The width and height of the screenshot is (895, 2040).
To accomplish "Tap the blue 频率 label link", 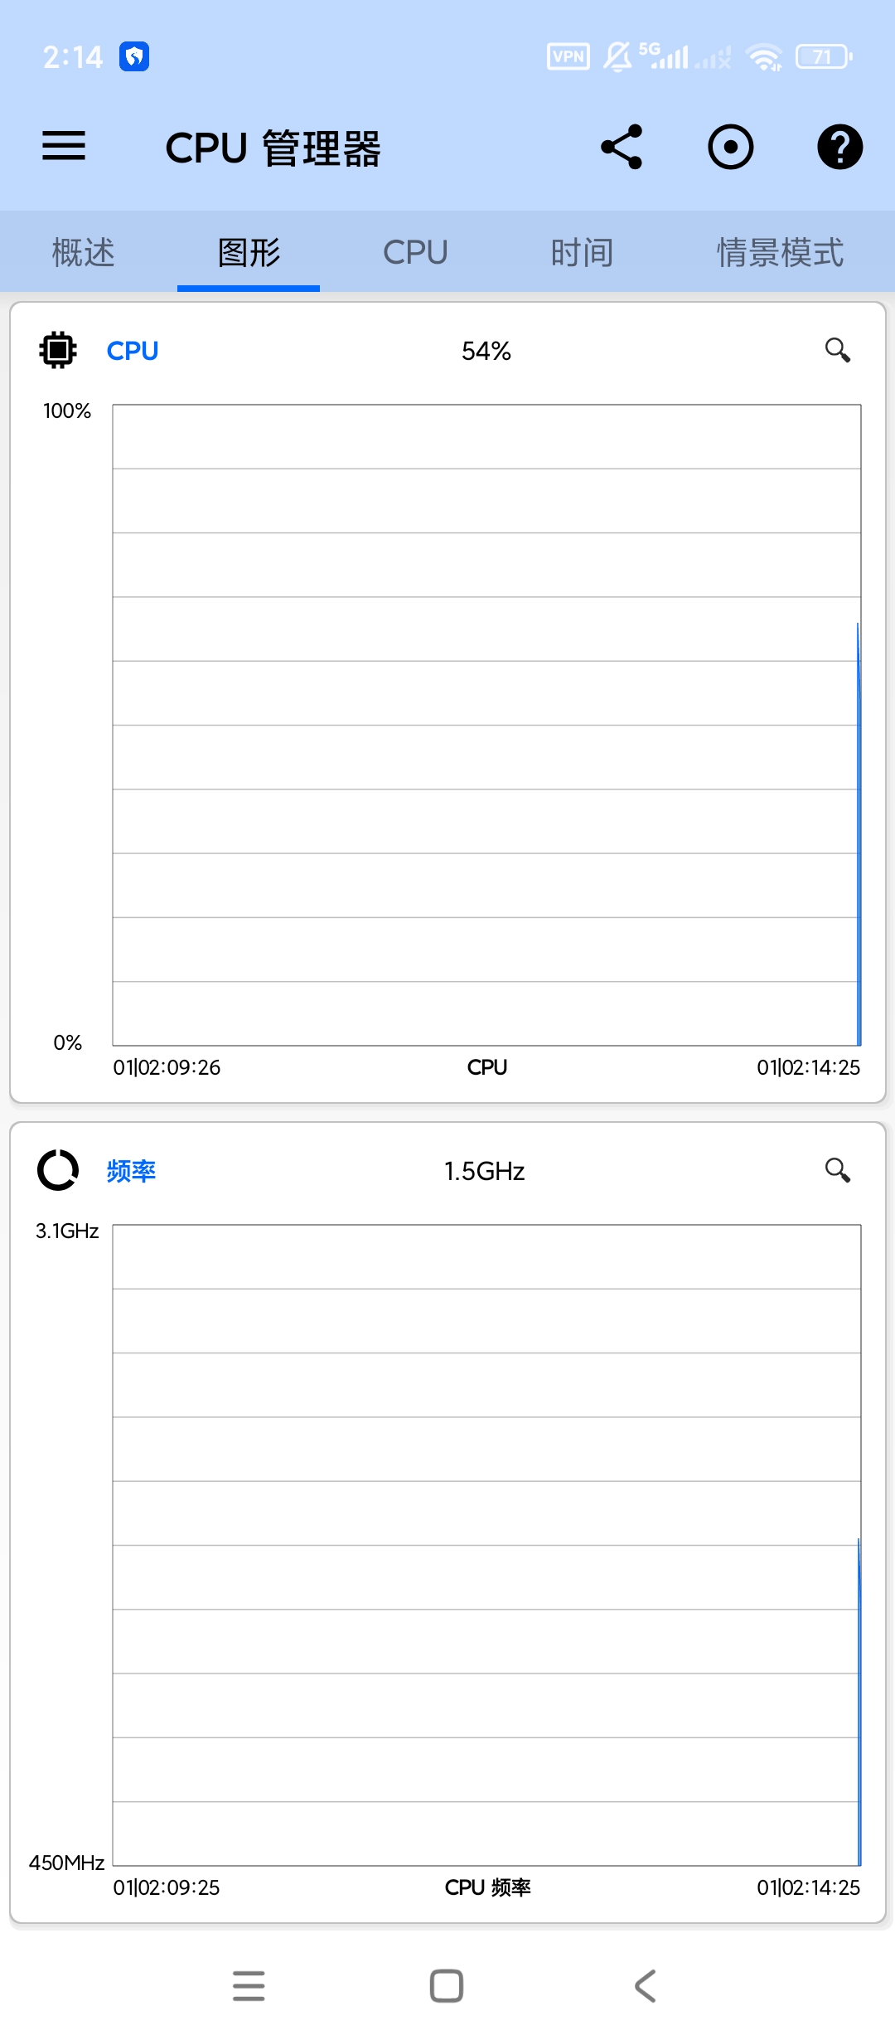I will point(131,1171).
